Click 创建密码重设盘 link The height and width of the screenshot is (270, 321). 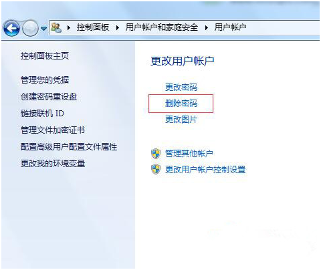point(49,97)
